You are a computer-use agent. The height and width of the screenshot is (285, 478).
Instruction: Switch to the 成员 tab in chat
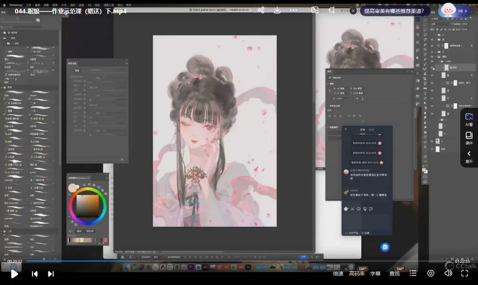click(x=372, y=130)
